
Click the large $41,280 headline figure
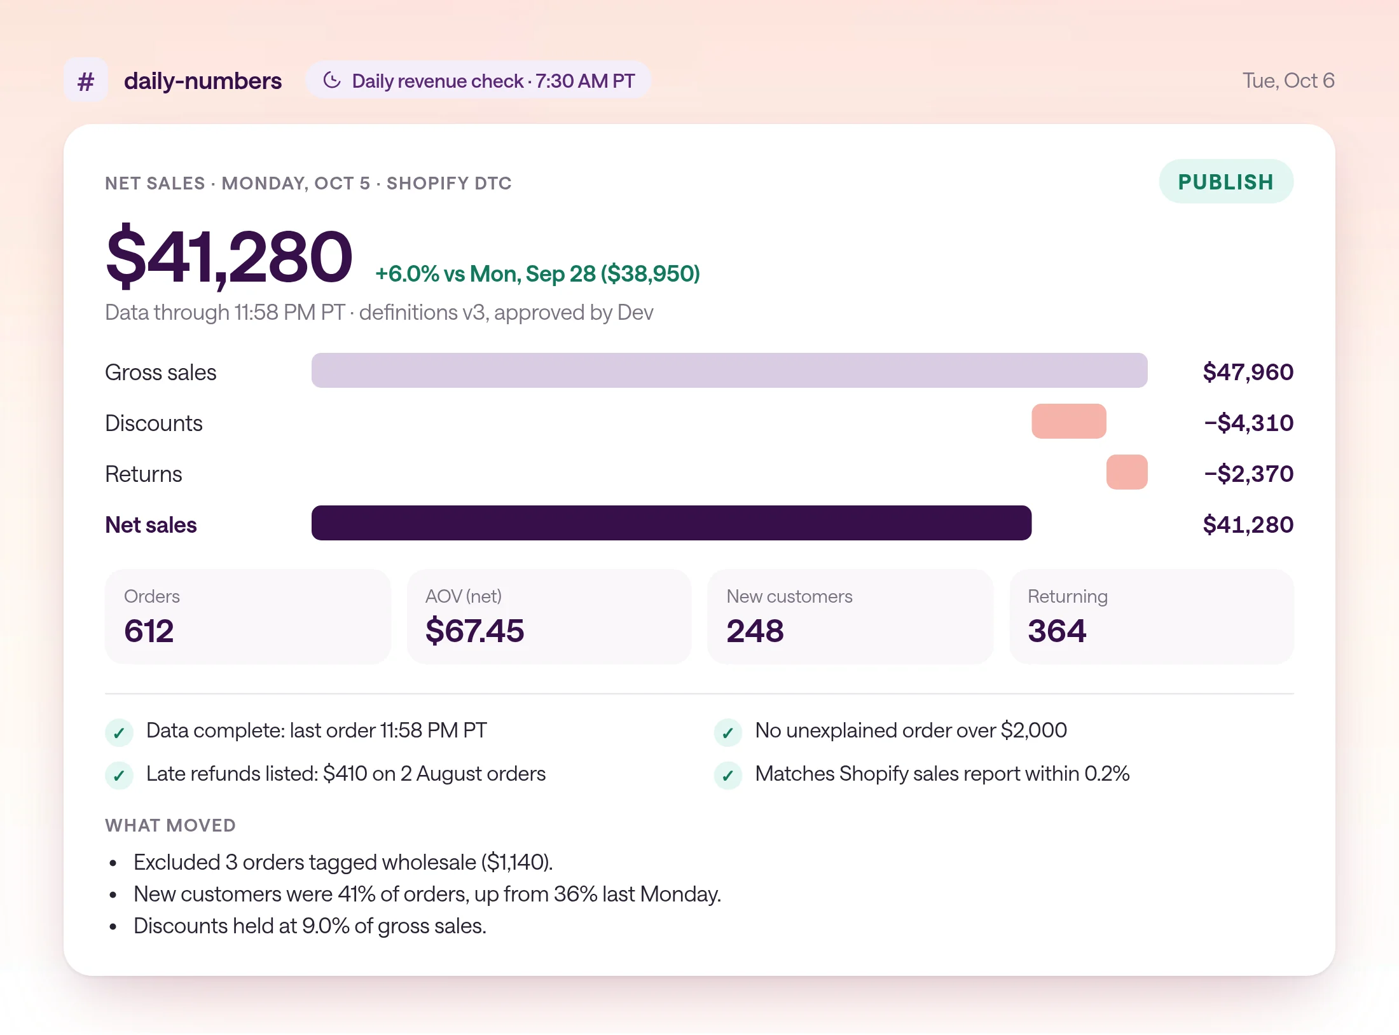[x=229, y=257]
